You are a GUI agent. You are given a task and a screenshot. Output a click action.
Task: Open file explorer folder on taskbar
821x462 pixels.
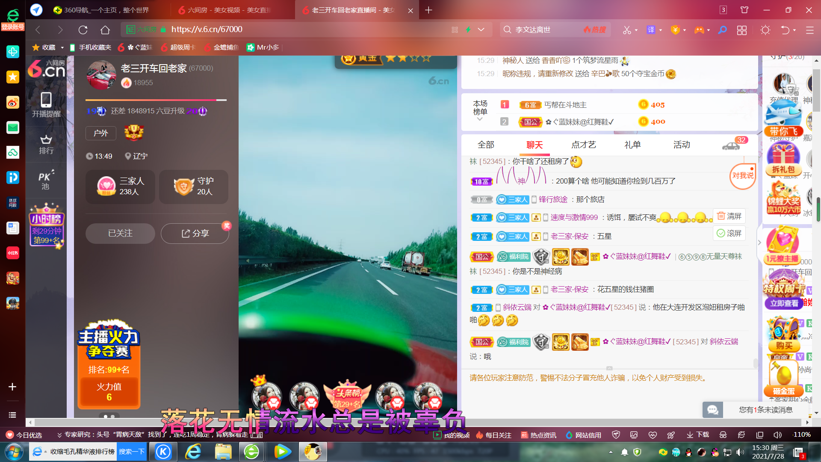(x=223, y=452)
